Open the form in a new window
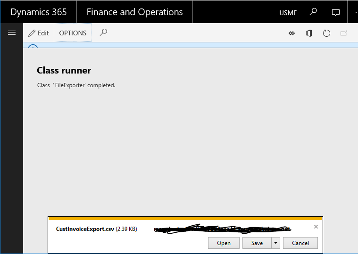This screenshot has width=358, height=254. 343,33
